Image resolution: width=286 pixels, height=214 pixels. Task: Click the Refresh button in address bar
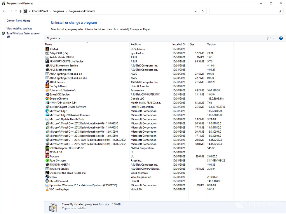point(203,11)
